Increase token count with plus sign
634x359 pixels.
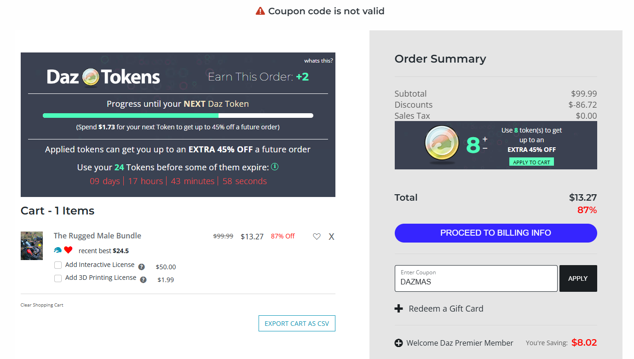pyautogui.click(x=484, y=139)
